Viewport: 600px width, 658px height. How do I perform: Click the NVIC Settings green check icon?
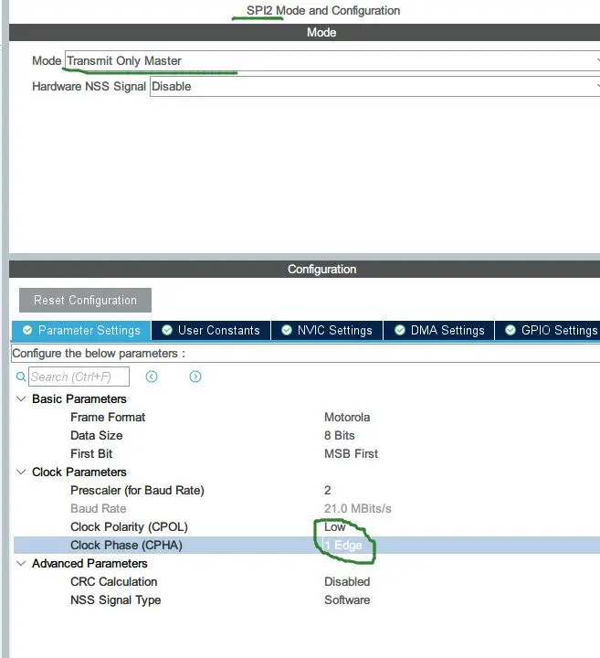click(x=287, y=330)
